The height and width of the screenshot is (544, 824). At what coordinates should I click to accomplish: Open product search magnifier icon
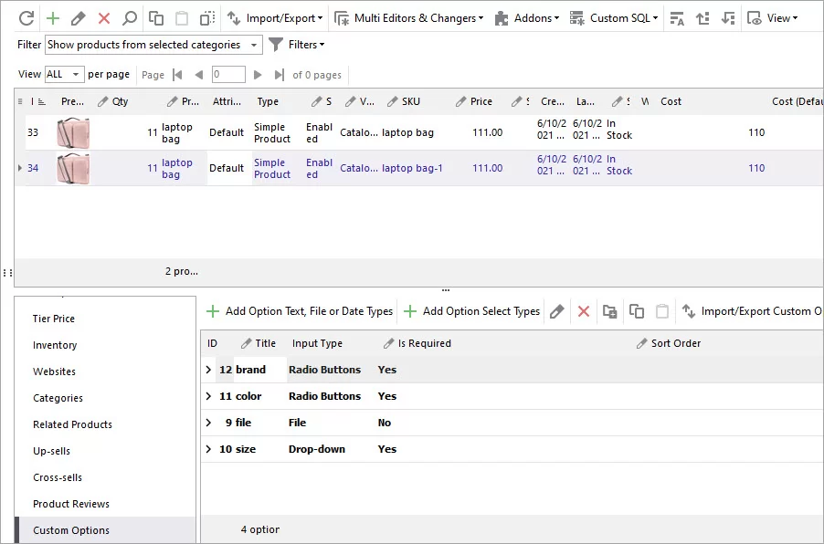[130, 18]
